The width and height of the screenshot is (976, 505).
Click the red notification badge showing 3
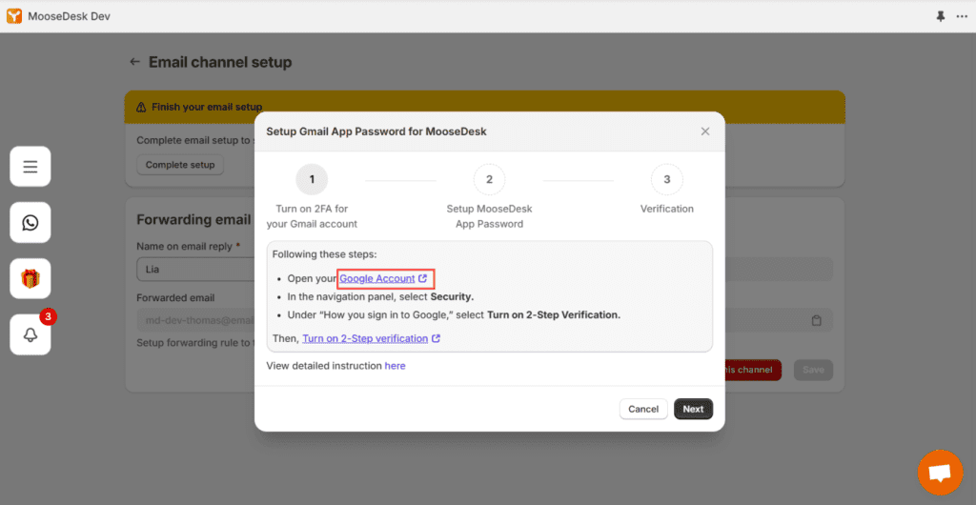pyautogui.click(x=48, y=316)
